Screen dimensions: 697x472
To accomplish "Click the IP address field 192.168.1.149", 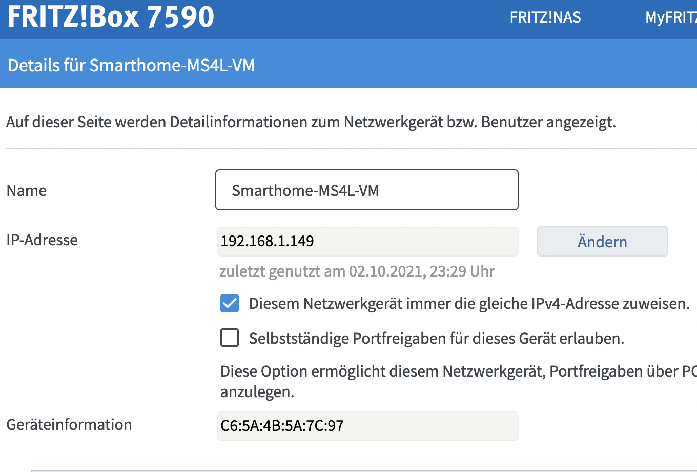I will (x=367, y=241).
